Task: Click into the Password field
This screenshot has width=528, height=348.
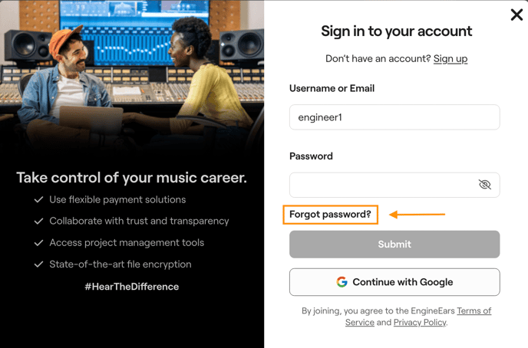Action: 382,185
